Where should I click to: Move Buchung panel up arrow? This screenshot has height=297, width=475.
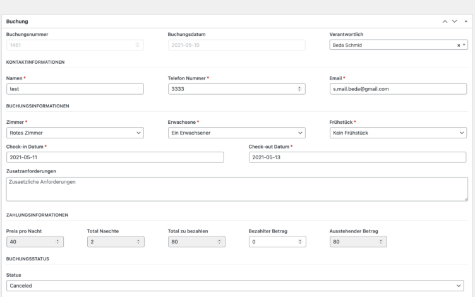(x=445, y=21)
